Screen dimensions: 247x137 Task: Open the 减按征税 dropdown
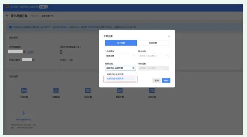click(x=154, y=68)
